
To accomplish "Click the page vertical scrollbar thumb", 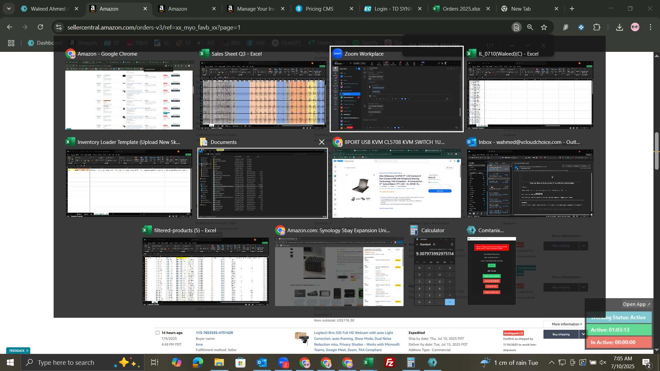I will tap(657, 150).
